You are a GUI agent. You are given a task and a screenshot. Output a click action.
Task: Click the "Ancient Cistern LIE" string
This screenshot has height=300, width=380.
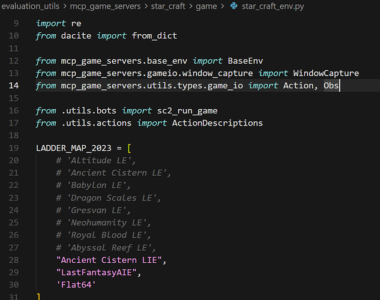point(110,260)
